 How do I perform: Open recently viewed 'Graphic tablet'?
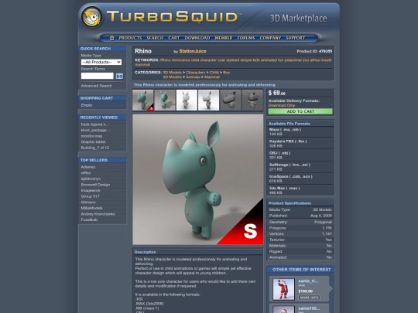point(94,142)
